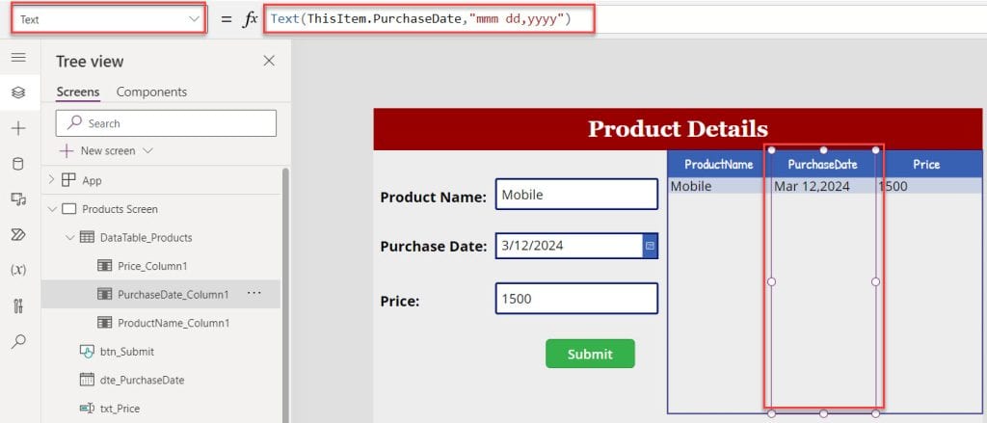Click the 1500 cell in data table
This screenshot has width=987, height=423.
928,186
